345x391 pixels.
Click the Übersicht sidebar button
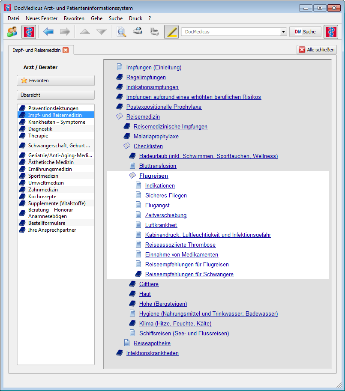(56, 95)
